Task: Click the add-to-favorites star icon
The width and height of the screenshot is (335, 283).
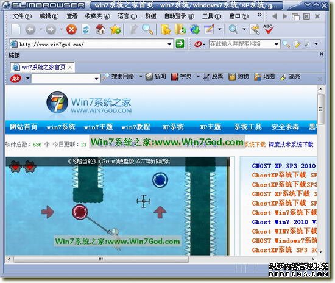Action: tap(115, 29)
